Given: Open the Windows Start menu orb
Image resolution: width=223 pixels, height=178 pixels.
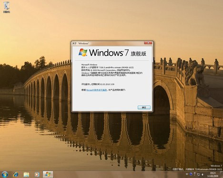Looking at the screenshot, I should point(5,175).
